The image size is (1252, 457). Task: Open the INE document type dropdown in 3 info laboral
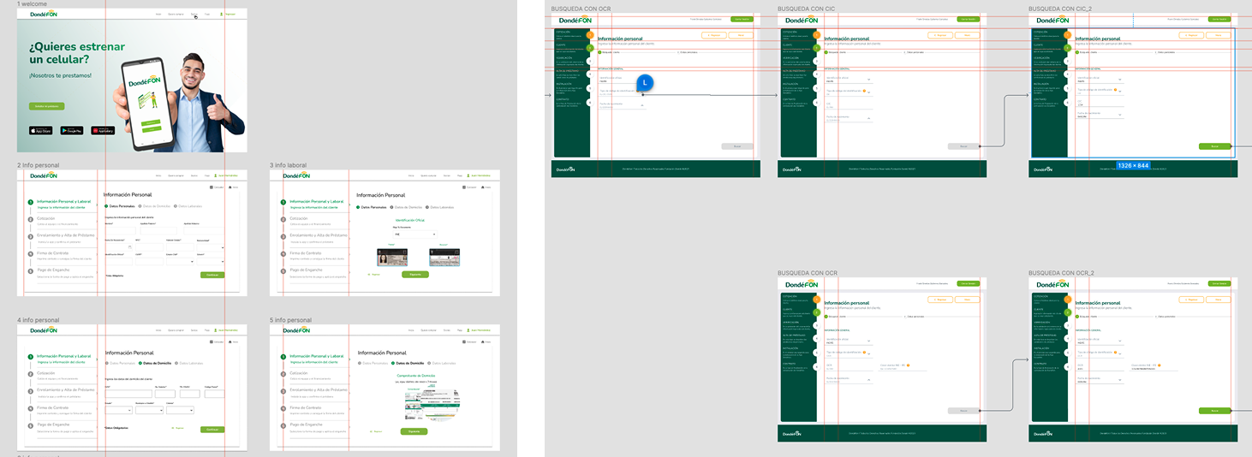click(x=414, y=234)
